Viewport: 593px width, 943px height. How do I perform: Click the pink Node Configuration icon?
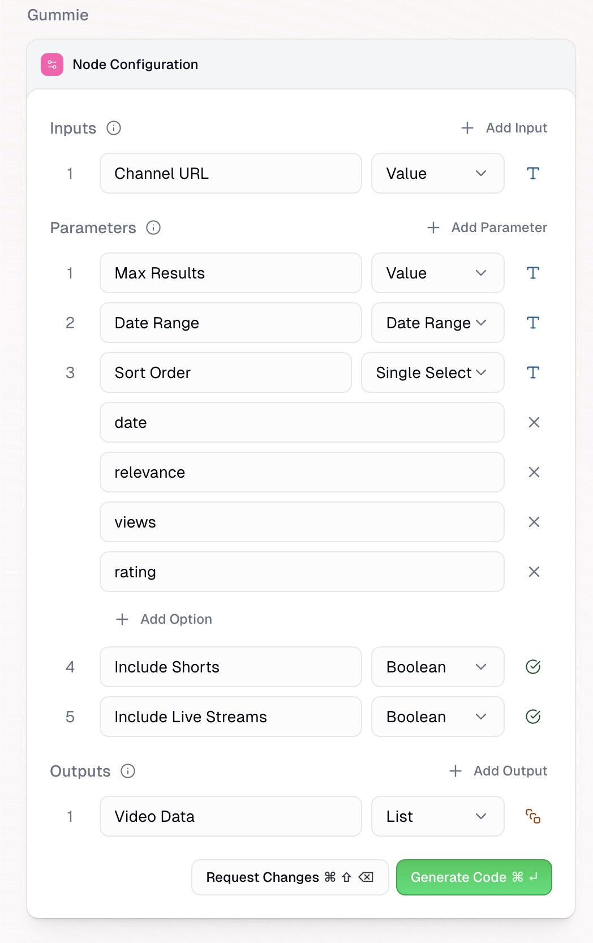51,64
